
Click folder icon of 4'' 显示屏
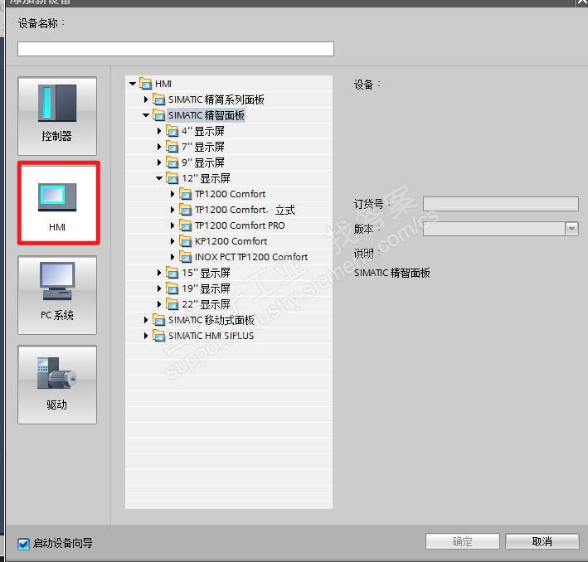tap(173, 131)
